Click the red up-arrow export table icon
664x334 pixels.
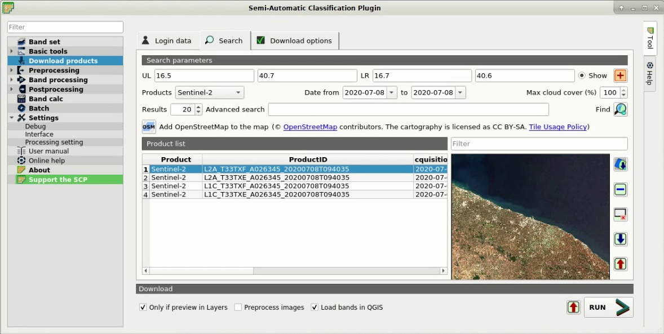click(x=621, y=264)
